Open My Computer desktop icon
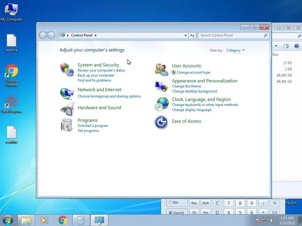 [12, 12]
